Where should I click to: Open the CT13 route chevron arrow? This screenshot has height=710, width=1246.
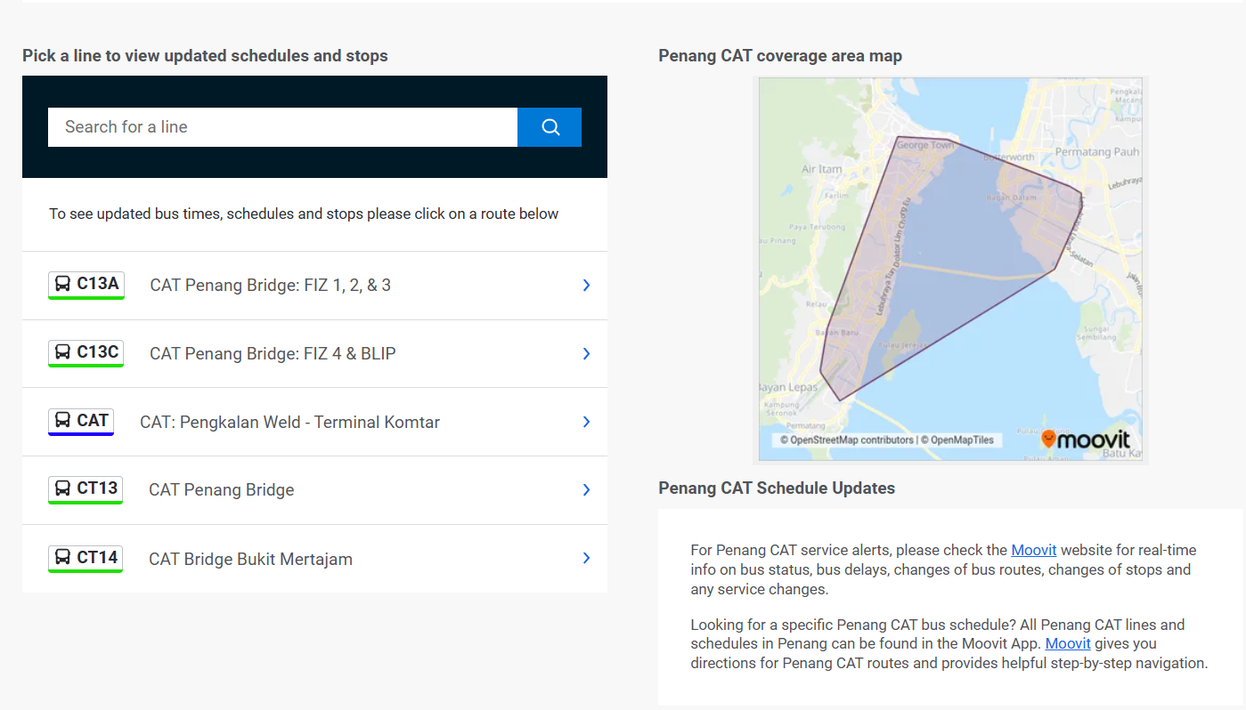(586, 490)
